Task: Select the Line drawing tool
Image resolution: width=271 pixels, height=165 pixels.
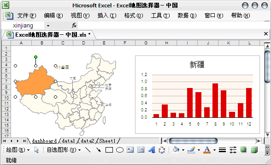Action: point(88,150)
